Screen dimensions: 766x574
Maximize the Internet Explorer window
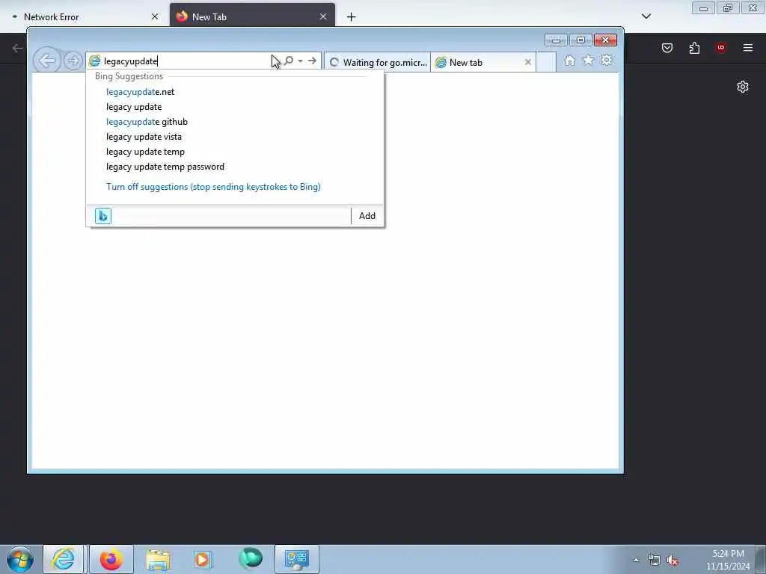pos(580,40)
